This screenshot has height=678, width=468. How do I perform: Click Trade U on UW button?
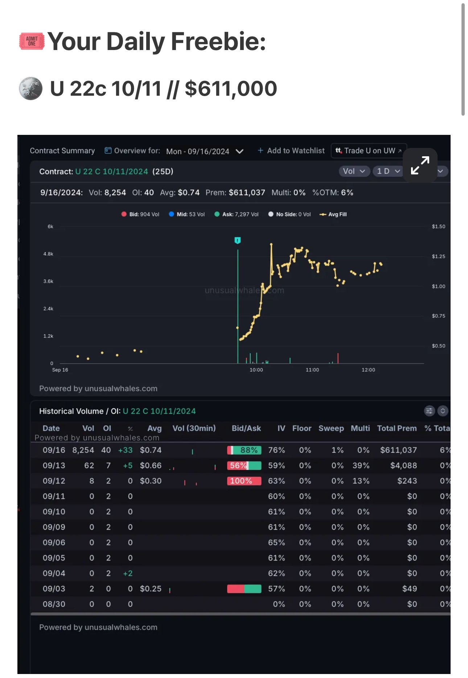point(369,150)
